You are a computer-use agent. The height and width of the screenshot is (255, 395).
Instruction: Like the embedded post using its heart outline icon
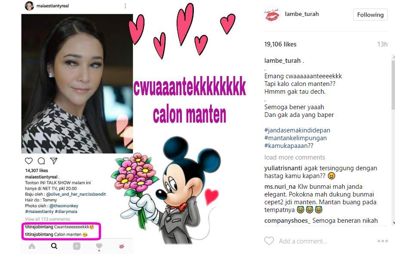coord(29,161)
